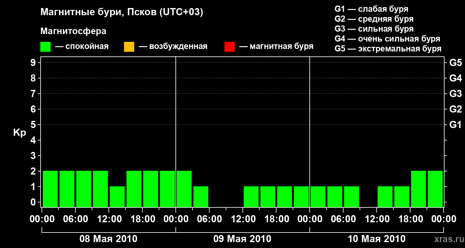Image resolution: width=465 pixels, height=248 pixels.
Task: Click the '09 Мая 2010' date label
Action: 242,239
